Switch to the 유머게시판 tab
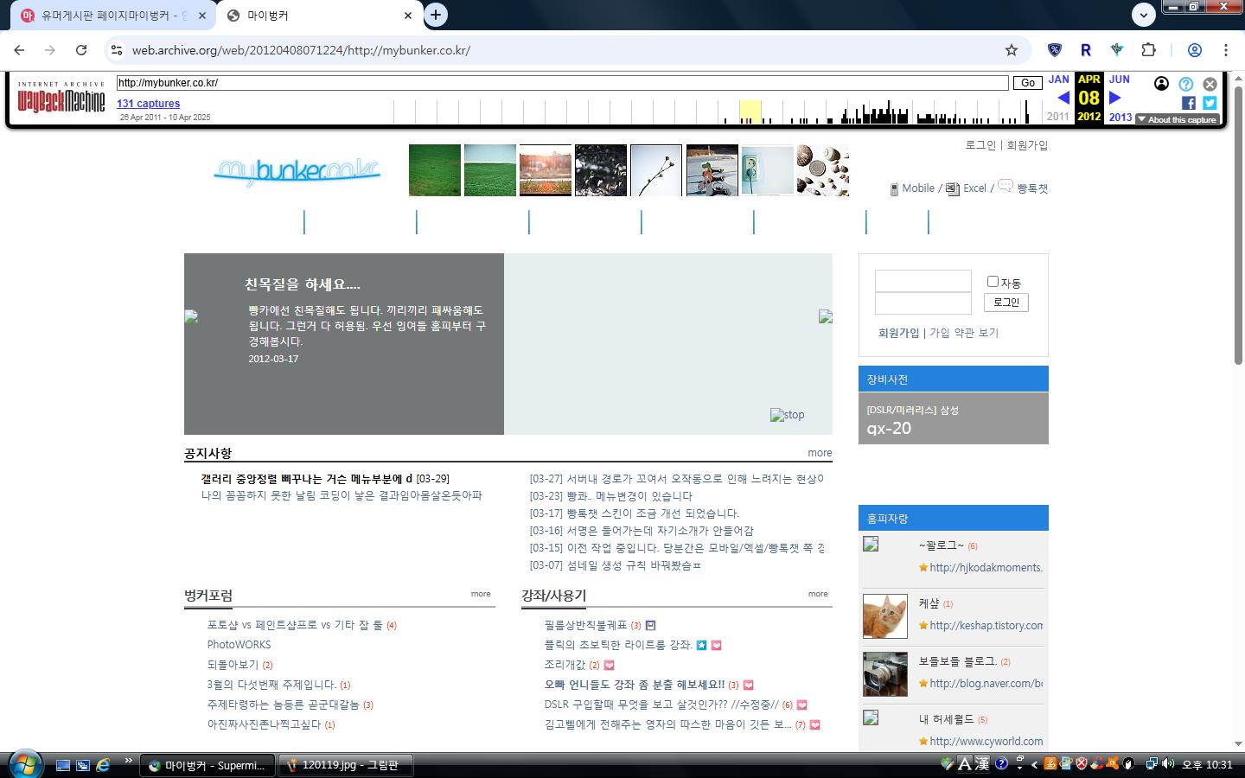Screen dimensions: 1245x778 coord(112,16)
